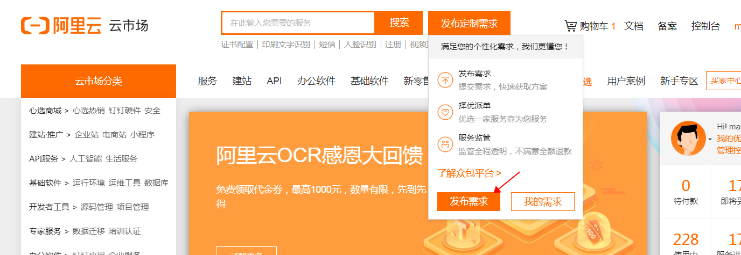Viewport: 741px width, 255px height.
Task: Click hot search term 人脸识别
Action: (x=360, y=45)
